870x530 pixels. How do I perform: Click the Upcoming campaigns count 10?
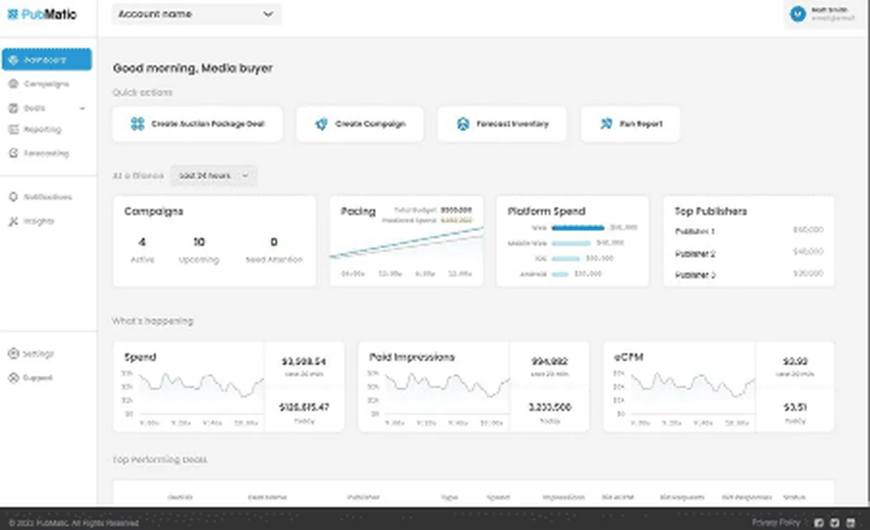click(199, 242)
